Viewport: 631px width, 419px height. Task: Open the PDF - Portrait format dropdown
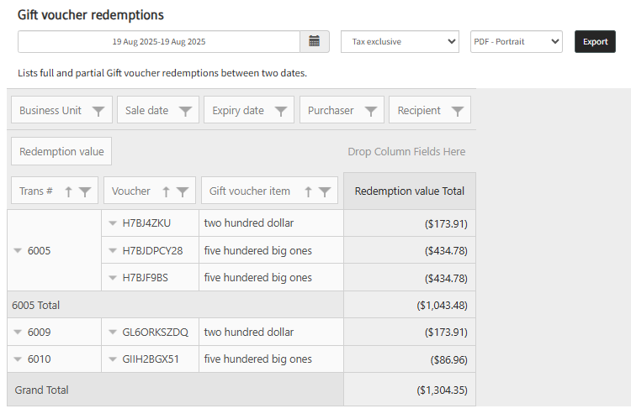coord(516,41)
